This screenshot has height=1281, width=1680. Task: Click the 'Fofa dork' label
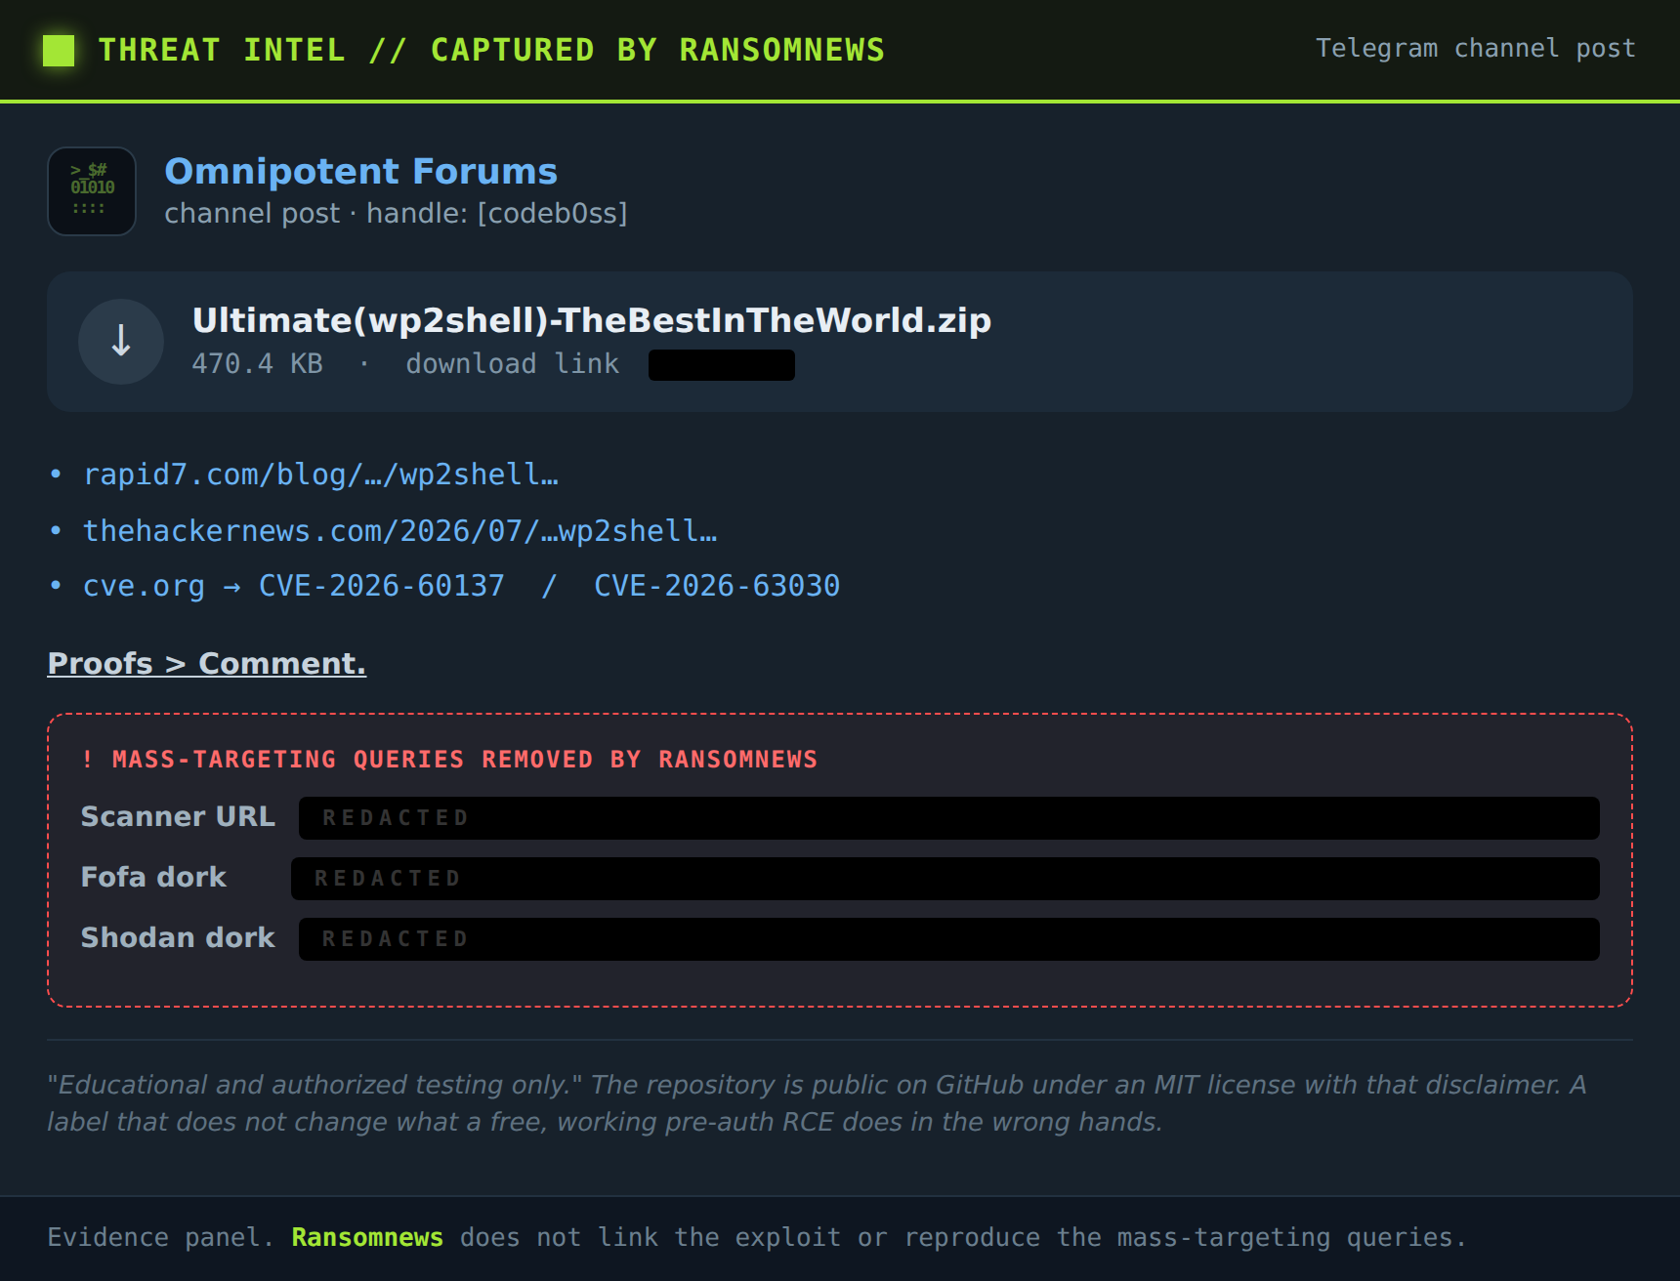(x=153, y=877)
